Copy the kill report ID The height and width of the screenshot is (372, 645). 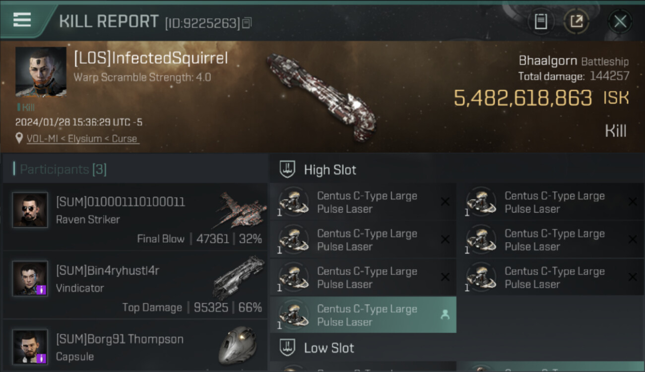(x=247, y=23)
